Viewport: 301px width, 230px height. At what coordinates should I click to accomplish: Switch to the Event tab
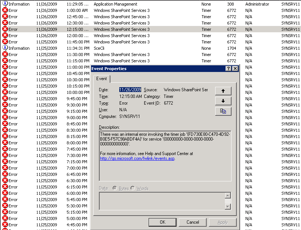coord(102,79)
